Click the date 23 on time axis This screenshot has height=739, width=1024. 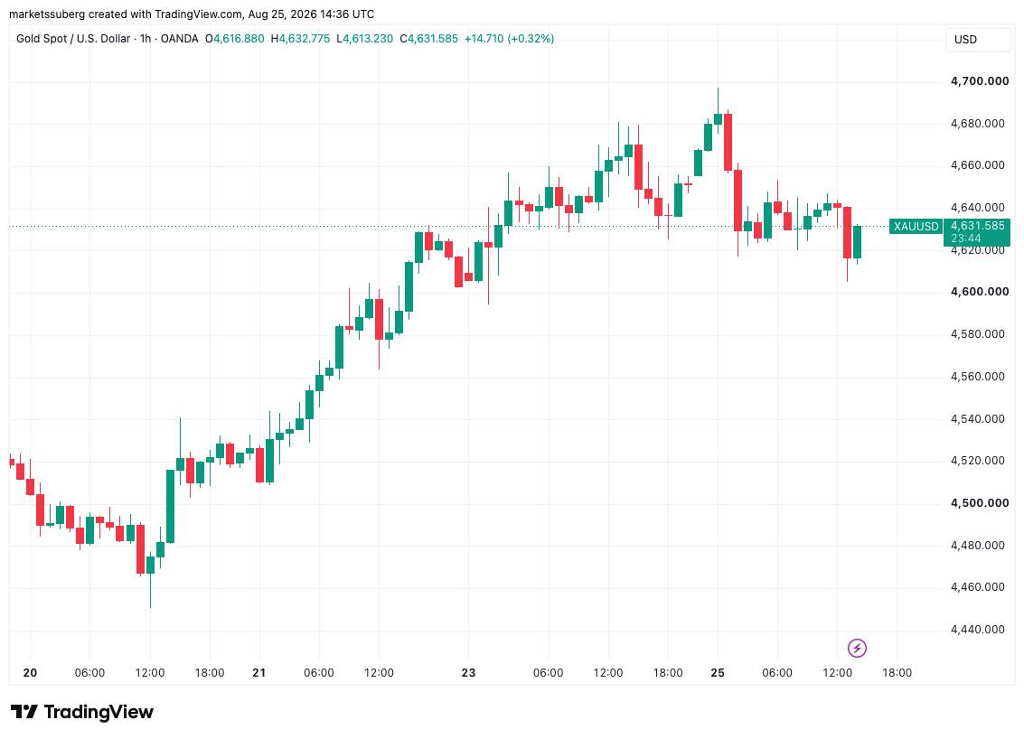pyautogui.click(x=468, y=673)
